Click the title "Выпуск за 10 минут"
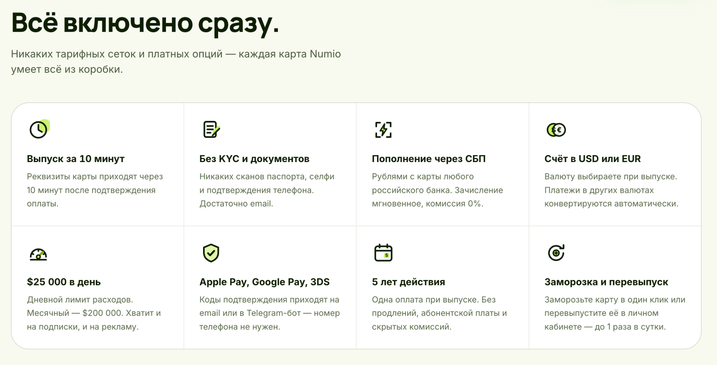 tap(76, 159)
